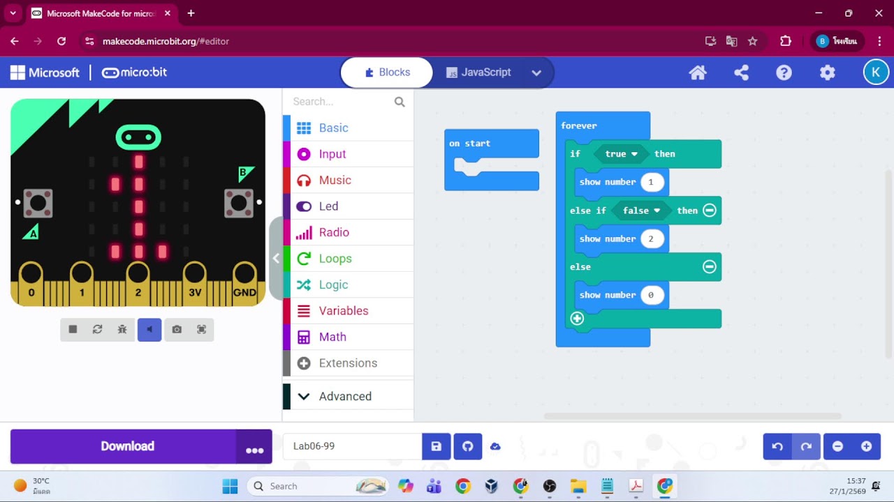Click the toolbox Search field
This screenshot has height=502, width=894.
[x=341, y=102]
